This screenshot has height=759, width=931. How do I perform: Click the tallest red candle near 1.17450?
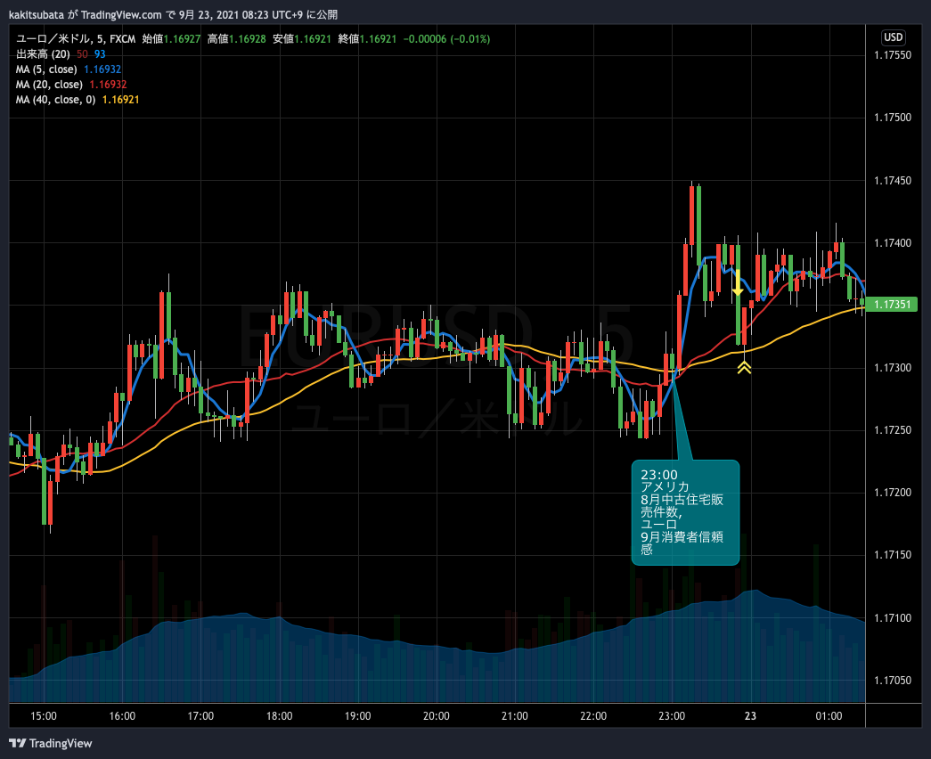pyautogui.click(x=691, y=215)
